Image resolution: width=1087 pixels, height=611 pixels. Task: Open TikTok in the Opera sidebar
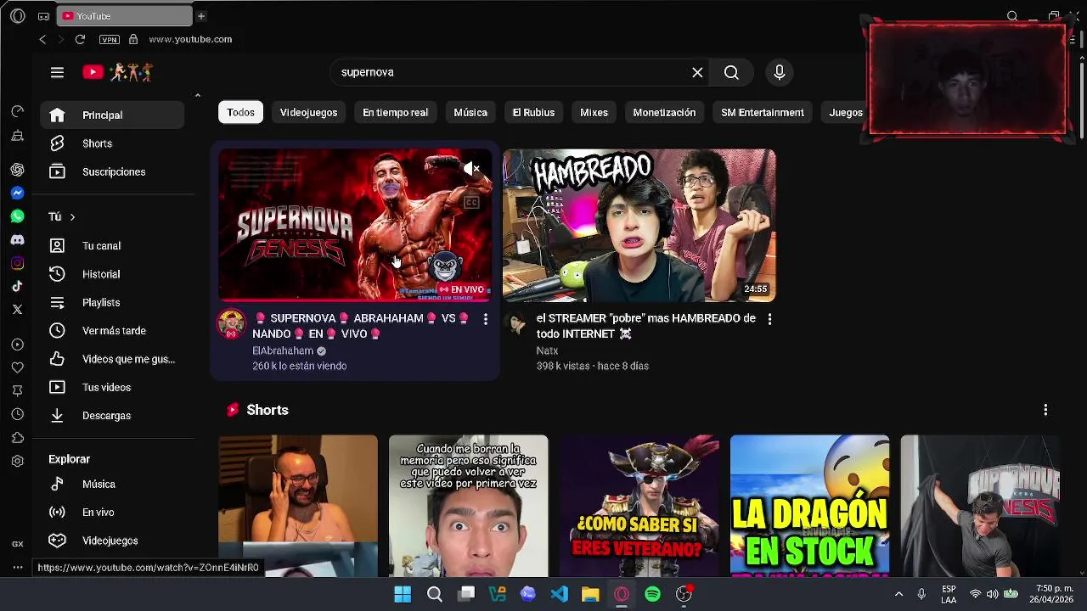pyautogui.click(x=17, y=286)
